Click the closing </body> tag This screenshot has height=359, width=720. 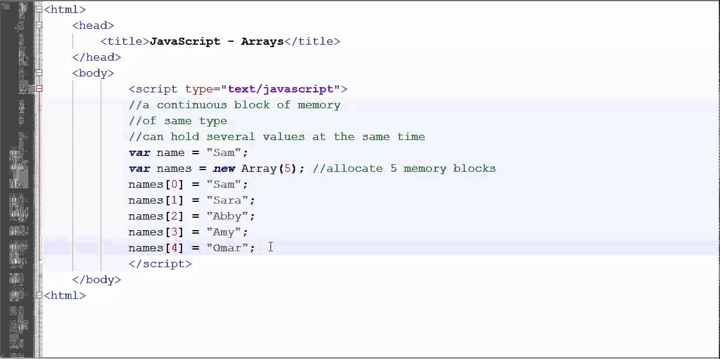click(x=97, y=280)
